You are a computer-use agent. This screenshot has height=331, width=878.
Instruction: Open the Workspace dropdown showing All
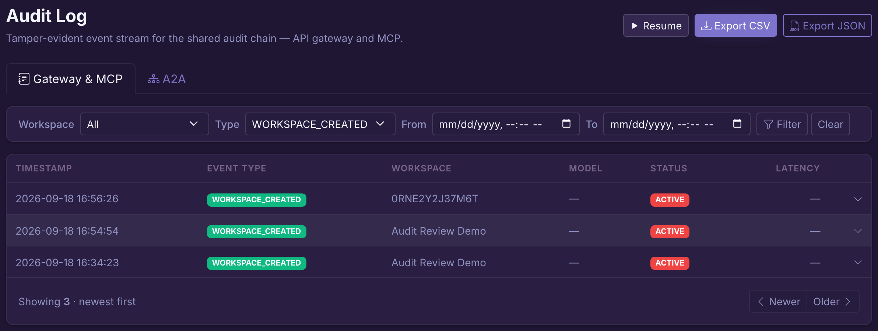pyautogui.click(x=144, y=124)
